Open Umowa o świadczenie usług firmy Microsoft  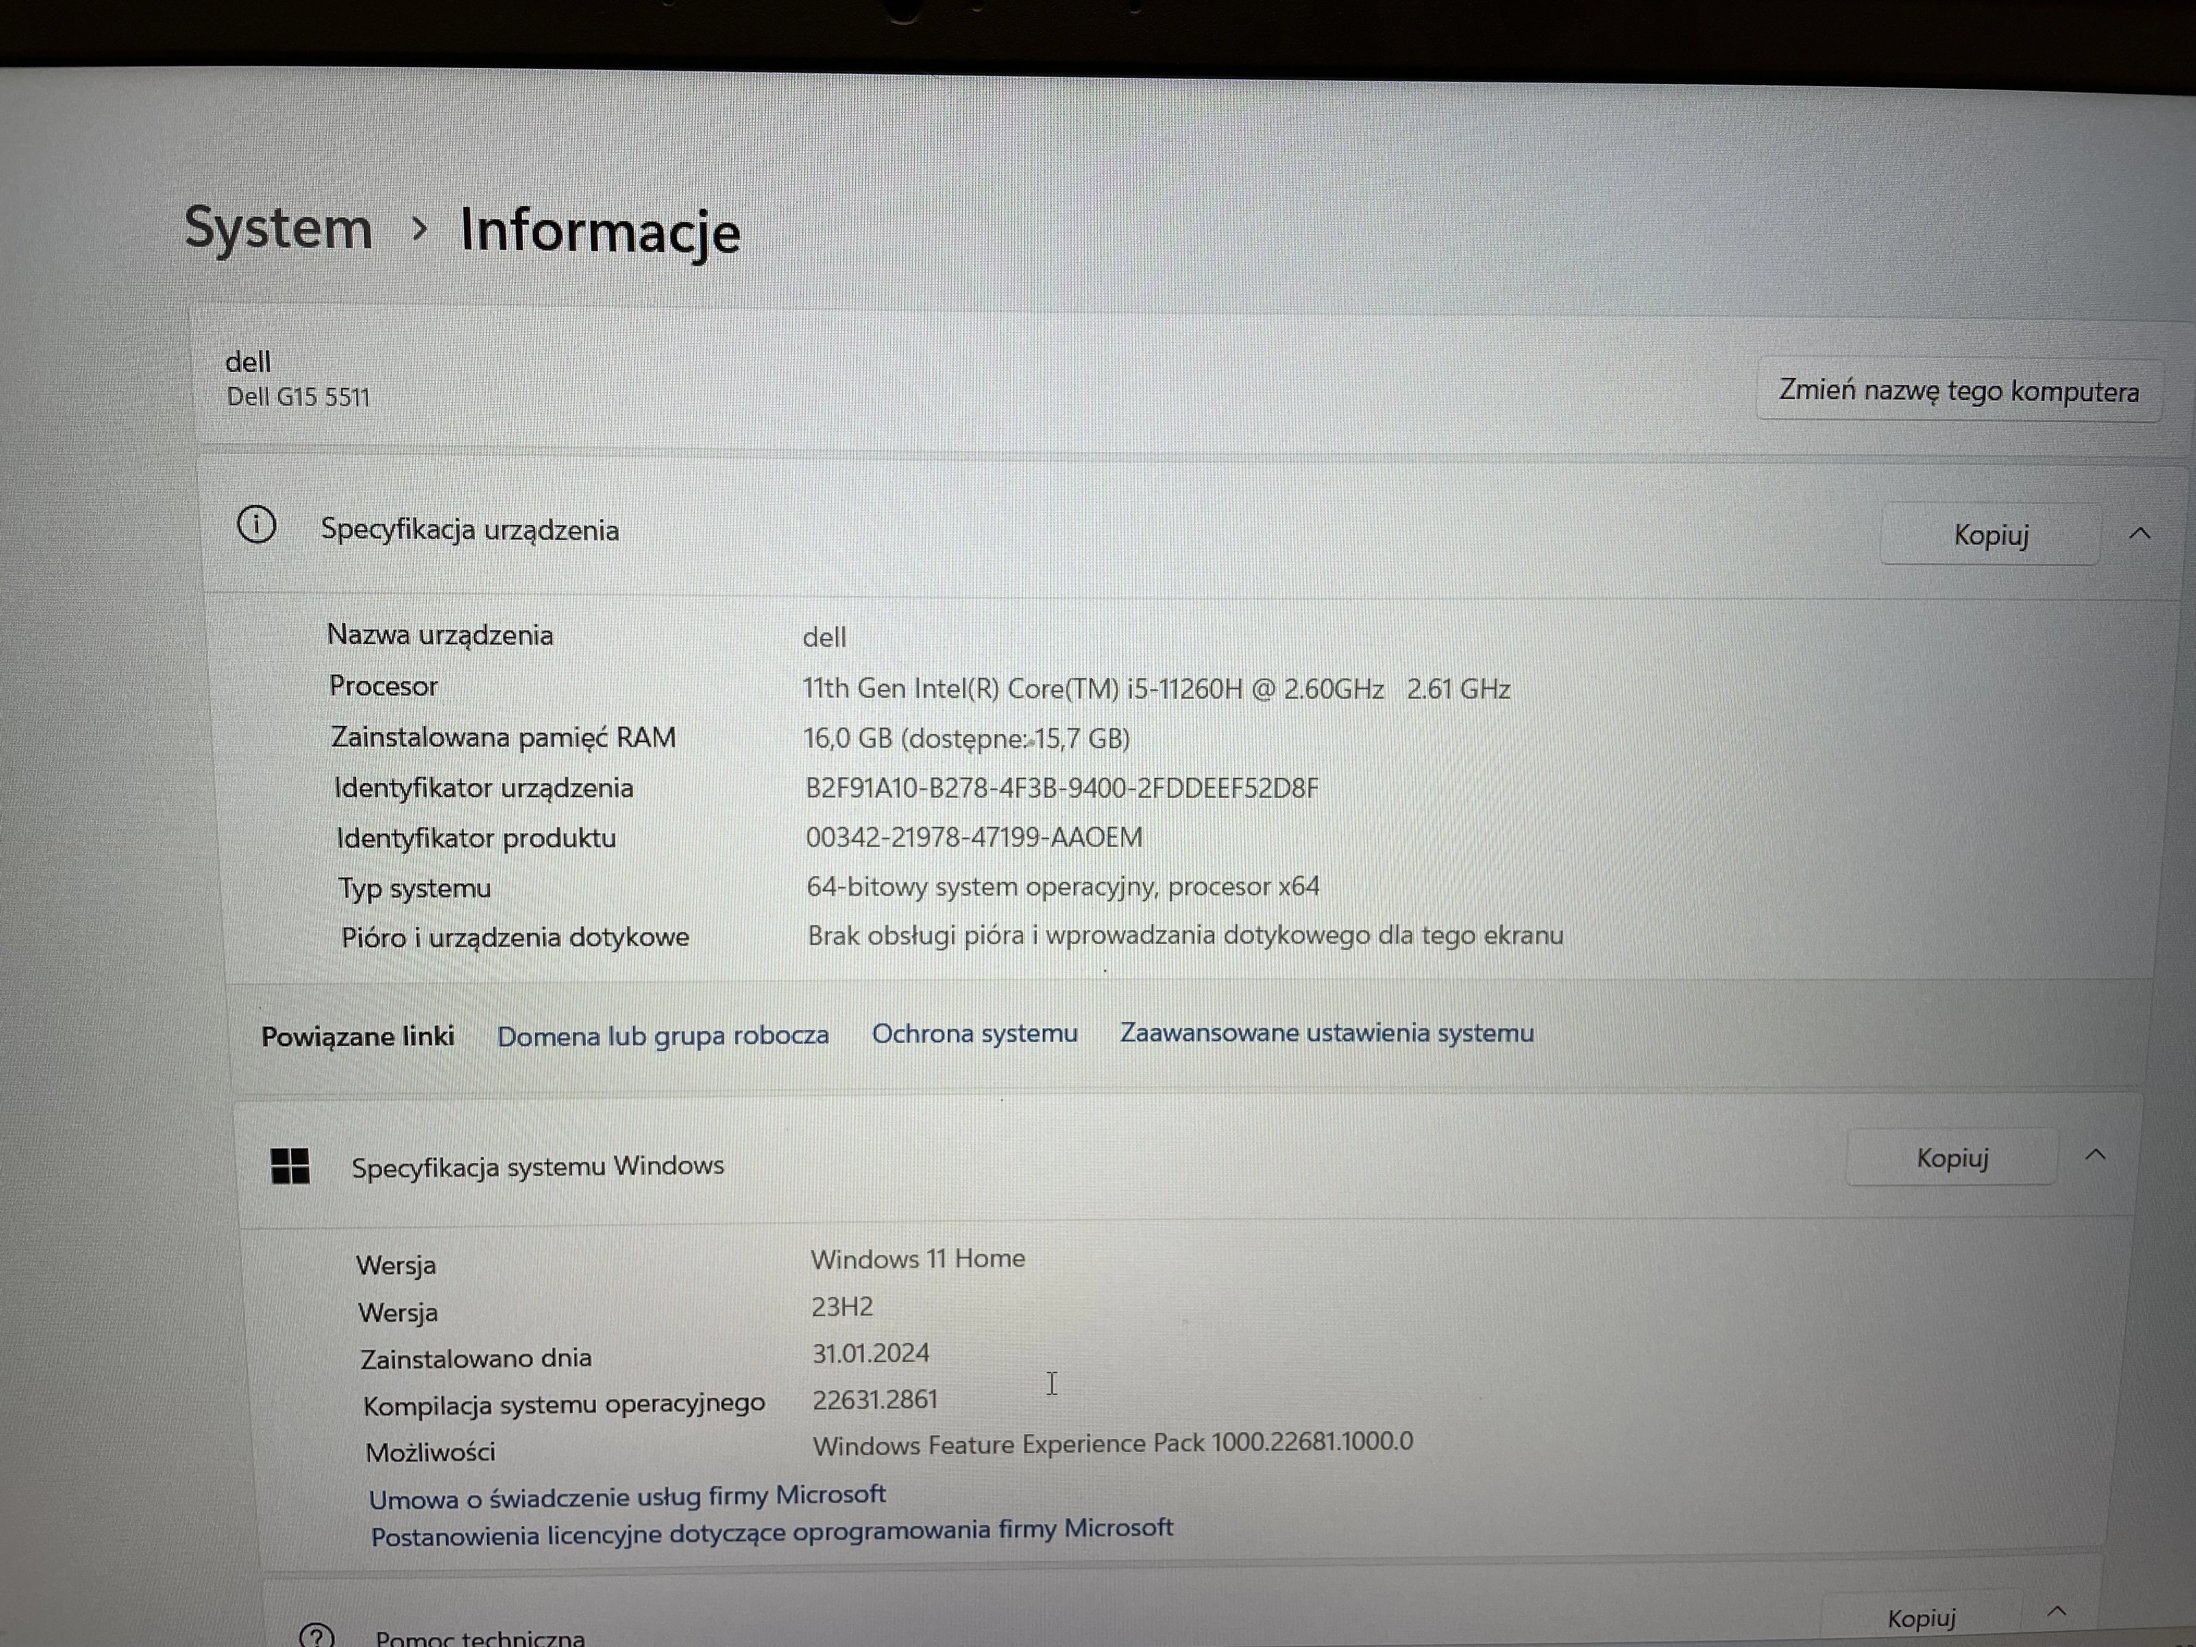pyautogui.click(x=627, y=1496)
